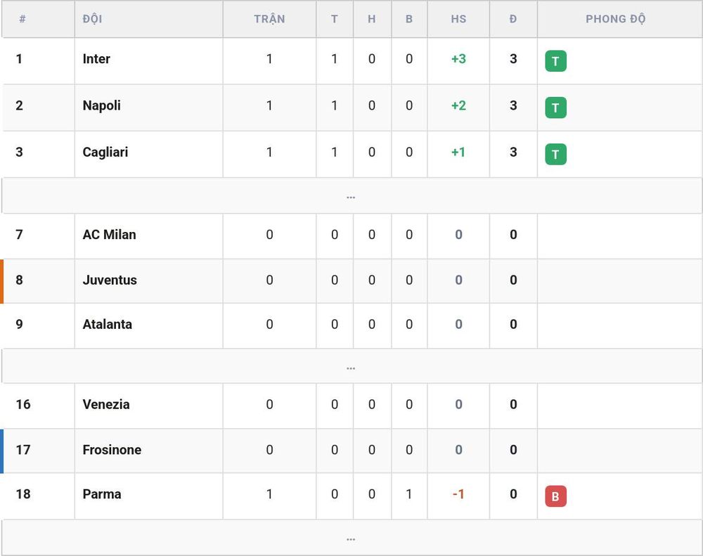Image resolution: width=703 pixels, height=556 pixels.
Task: Click Inter's +3 goal difference
Action: 458,59
